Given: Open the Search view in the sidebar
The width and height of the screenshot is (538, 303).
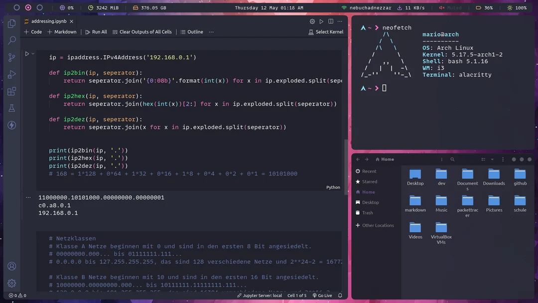Looking at the screenshot, I should click(x=11, y=40).
